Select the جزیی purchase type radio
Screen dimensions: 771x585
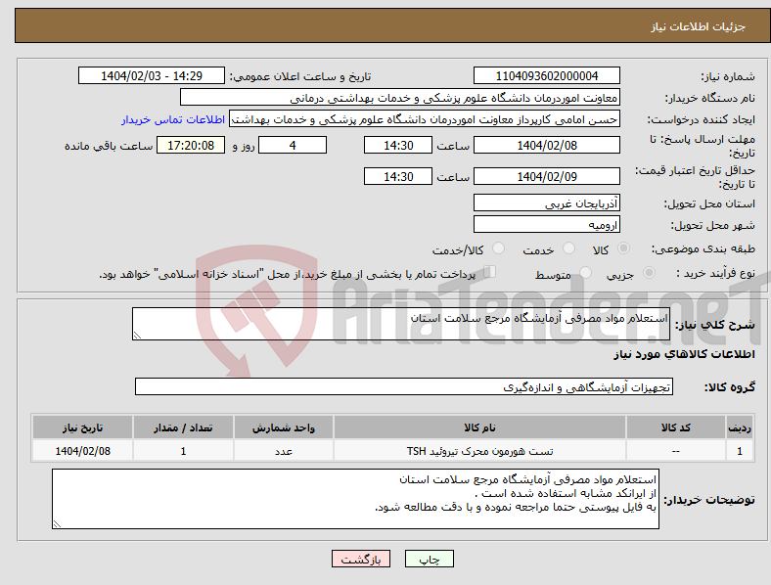click(x=649, y=272)
